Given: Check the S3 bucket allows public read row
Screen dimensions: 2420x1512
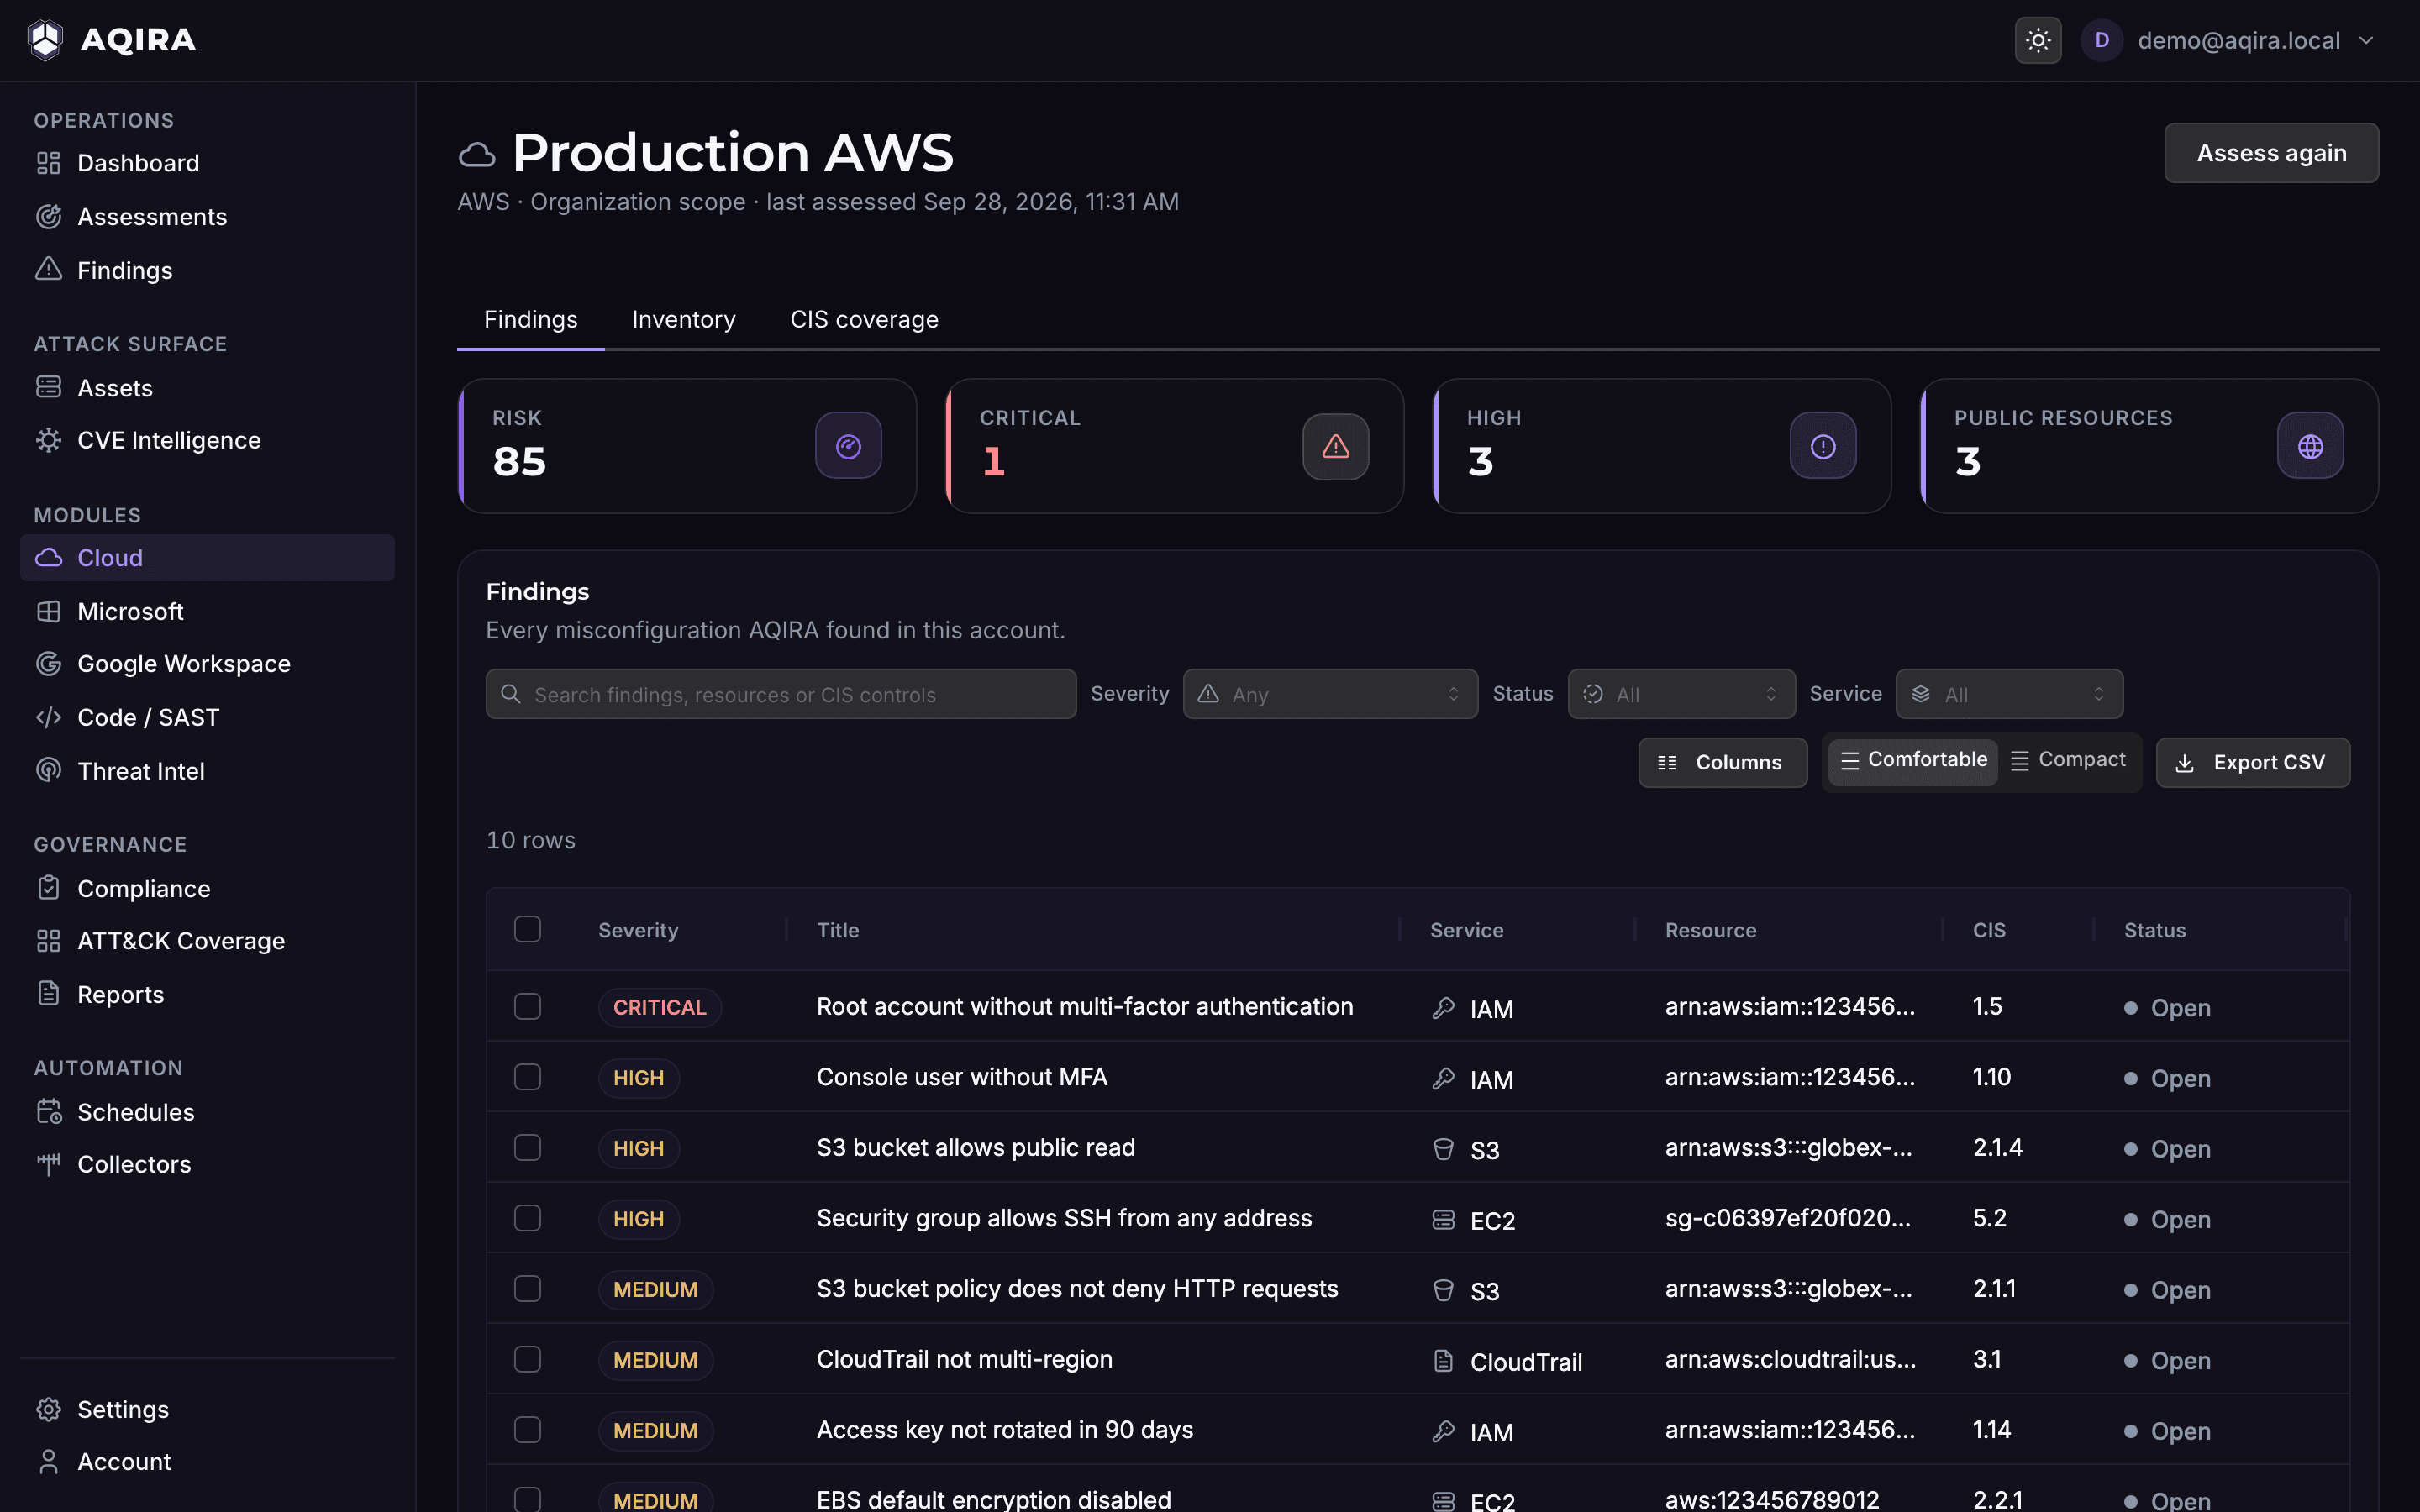Looking at the screenshot, I should pos(527,1147).
